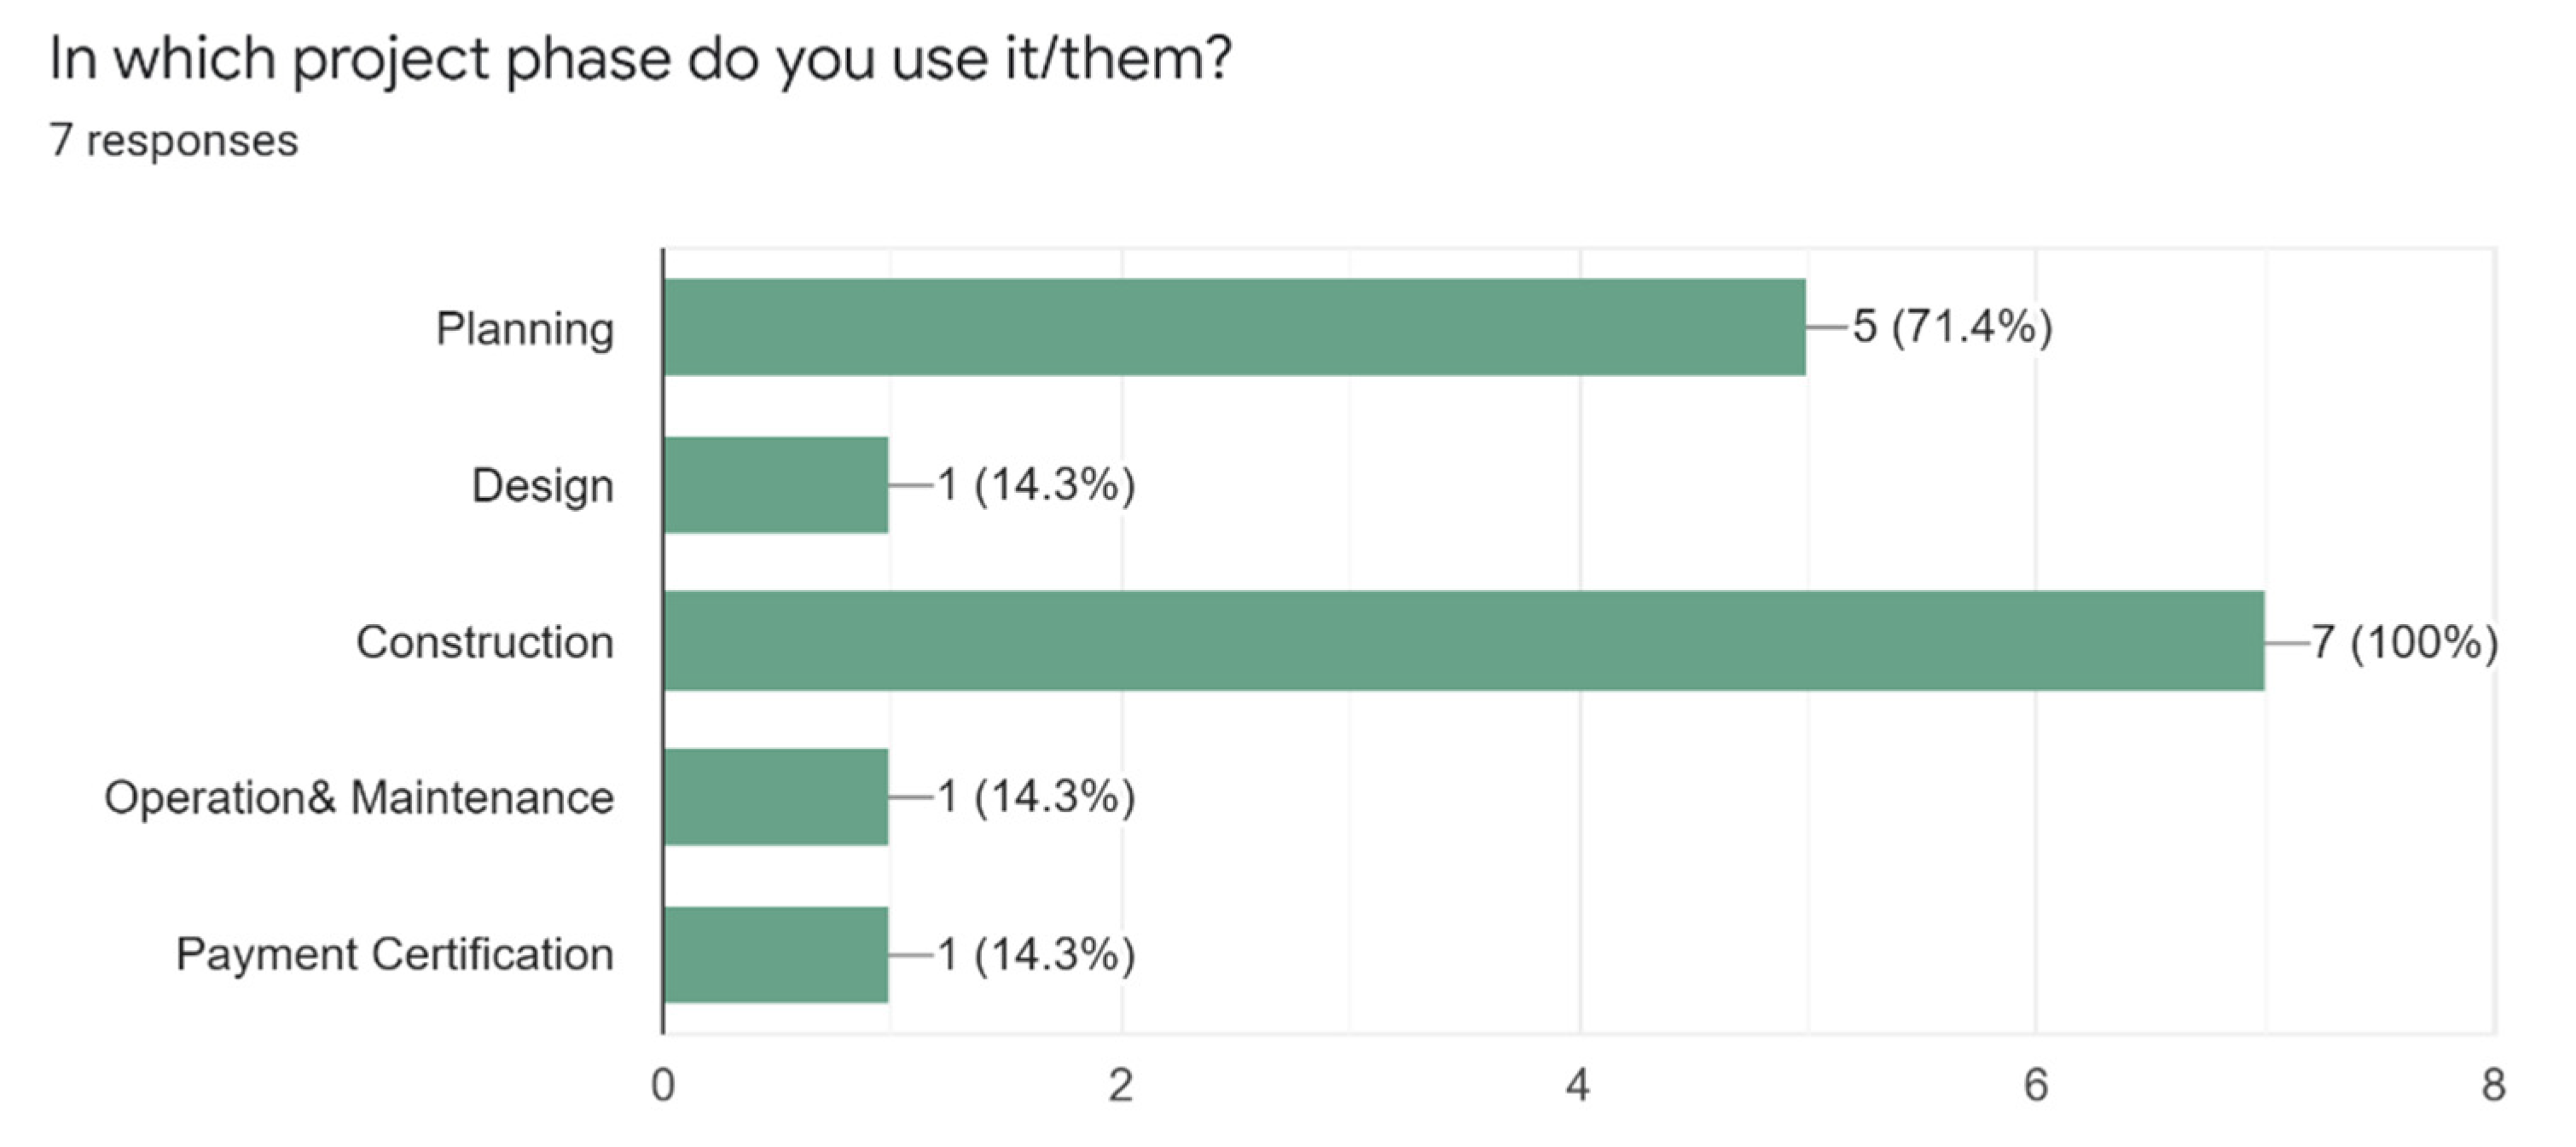Click the x-axis tick label 0
This screenshot has height=1147, width=2576.
tap(663, 1085)
